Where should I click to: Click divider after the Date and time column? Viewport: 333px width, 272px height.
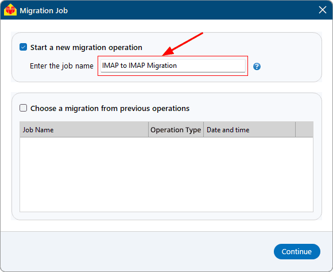295,129
